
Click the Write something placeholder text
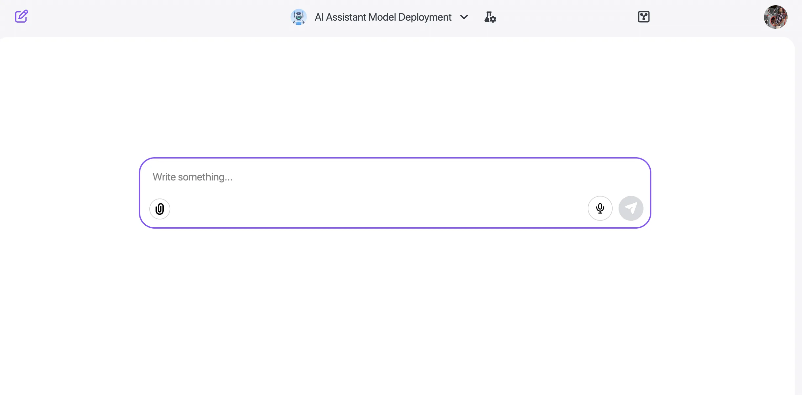tap(193, 177)
